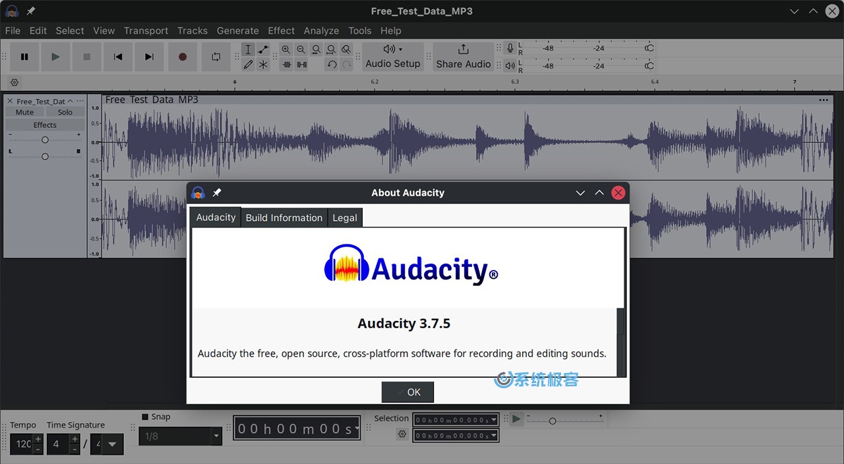
Task: Collapse the track using its caret arrow
Action: [70, 101]
